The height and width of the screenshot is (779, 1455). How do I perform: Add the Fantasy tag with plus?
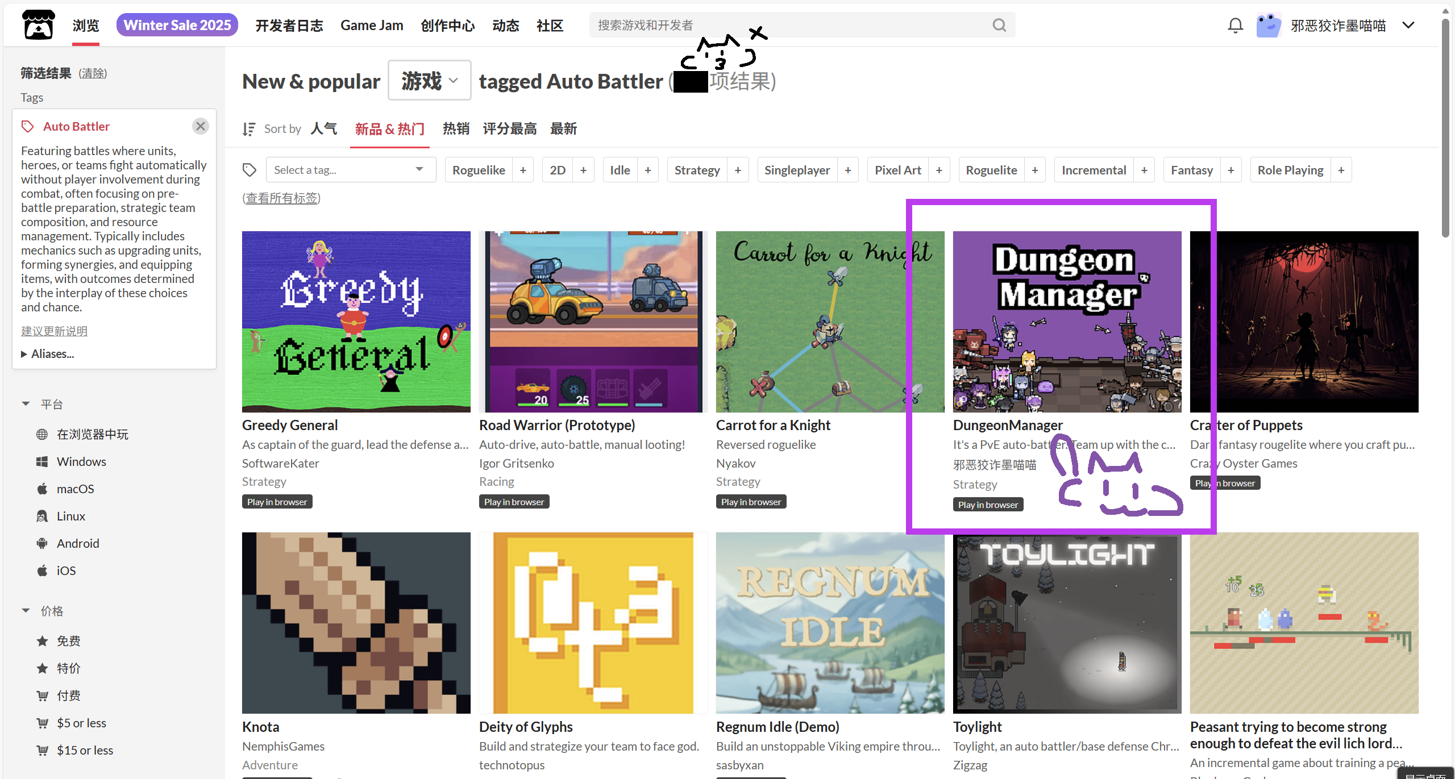[1230, 170]
